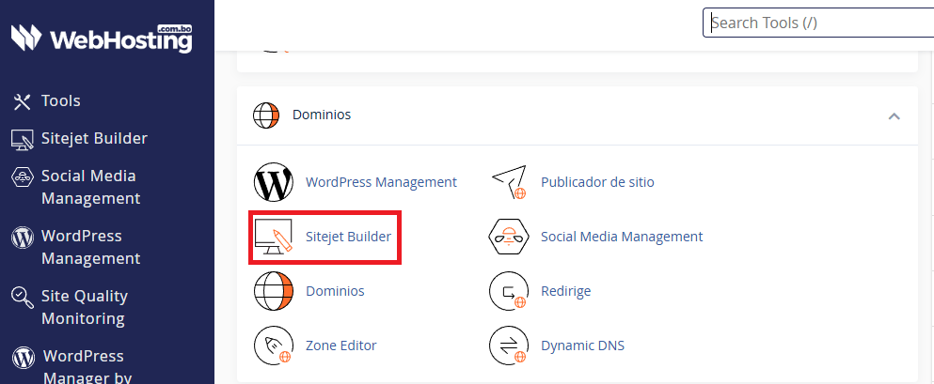The width and height of the screenshot is (934, 384).
Task: Open the Zone Editor link
Action: (x=341, y=346)
